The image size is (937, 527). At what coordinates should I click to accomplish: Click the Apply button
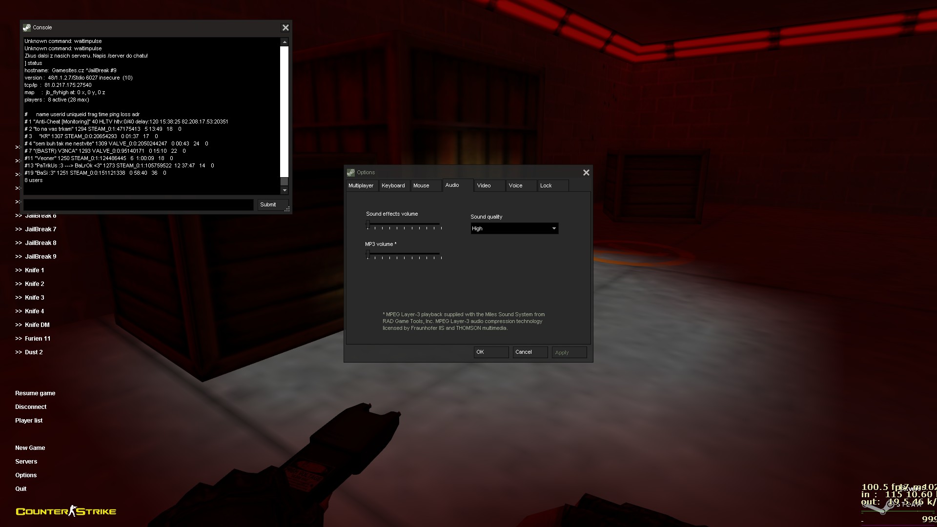click(x=569, y=352)
